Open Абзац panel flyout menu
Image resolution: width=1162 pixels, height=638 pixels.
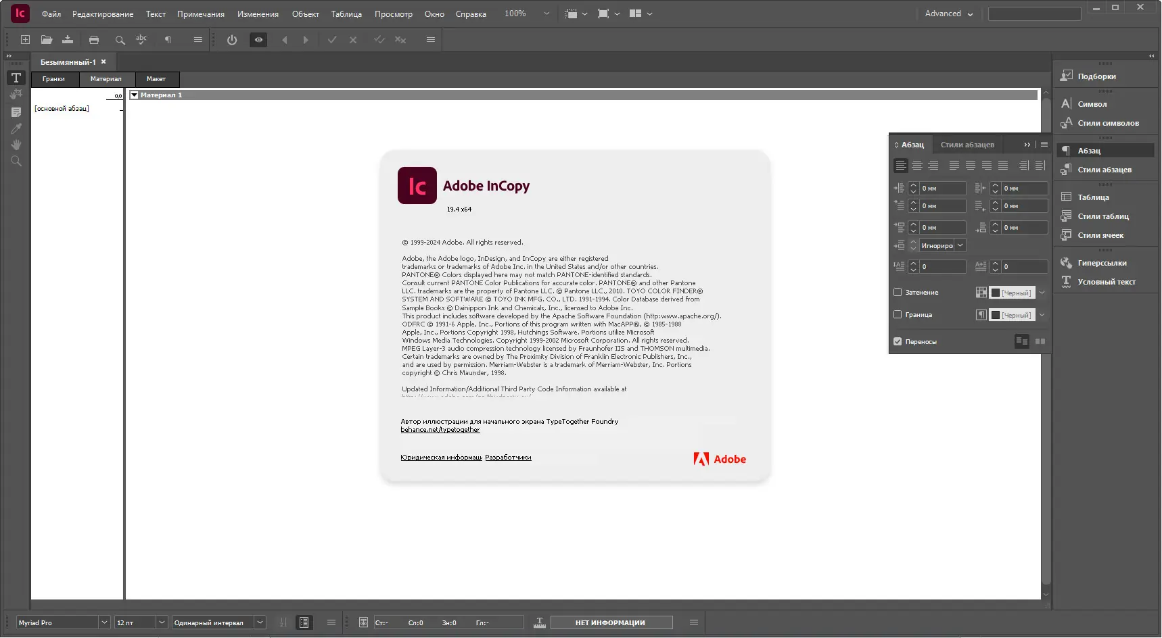point(1044,145)
